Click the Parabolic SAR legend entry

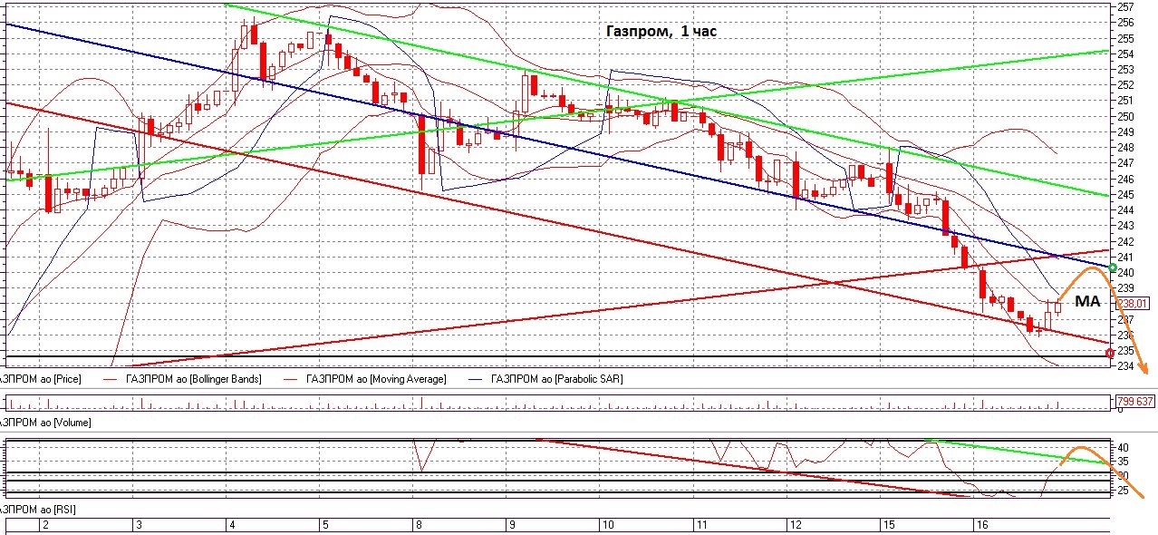[556, 378]
